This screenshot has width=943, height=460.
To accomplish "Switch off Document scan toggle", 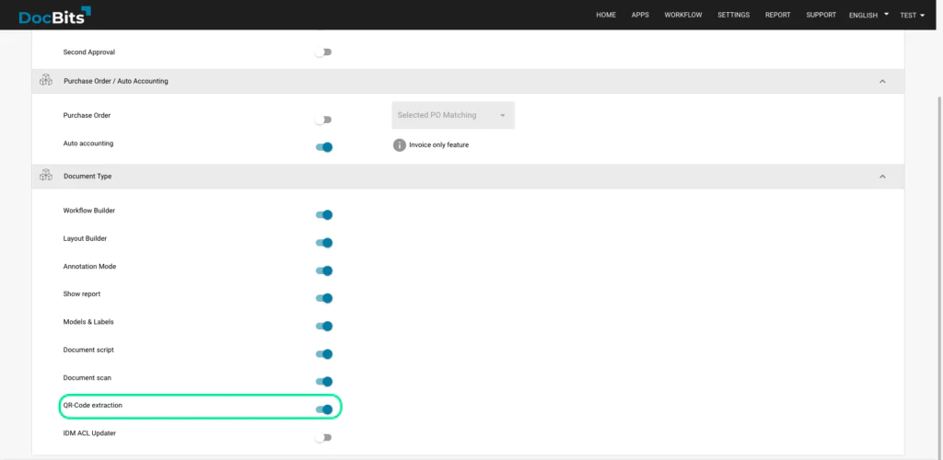I will (x=324, y=381).
